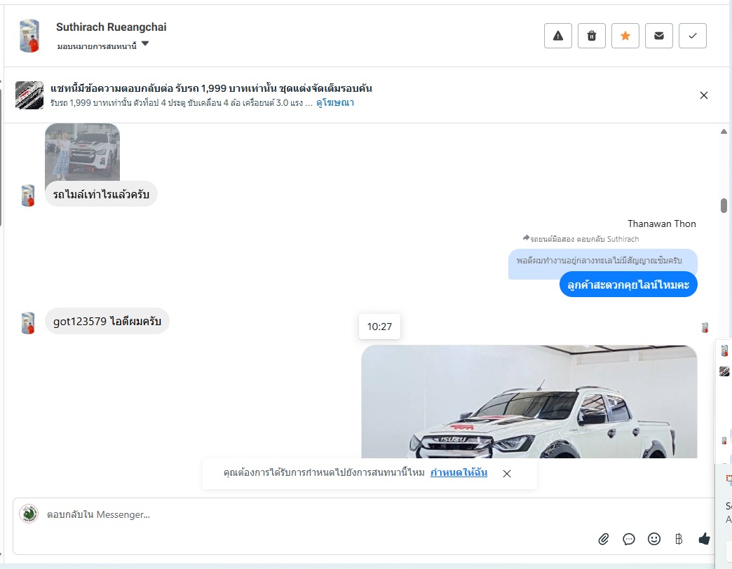Select the blue ลูกค้าสะดวกคุยไลน์ไหมคะ reply bubble
This screenshot has width=732, height=569.
coord(628,284)
